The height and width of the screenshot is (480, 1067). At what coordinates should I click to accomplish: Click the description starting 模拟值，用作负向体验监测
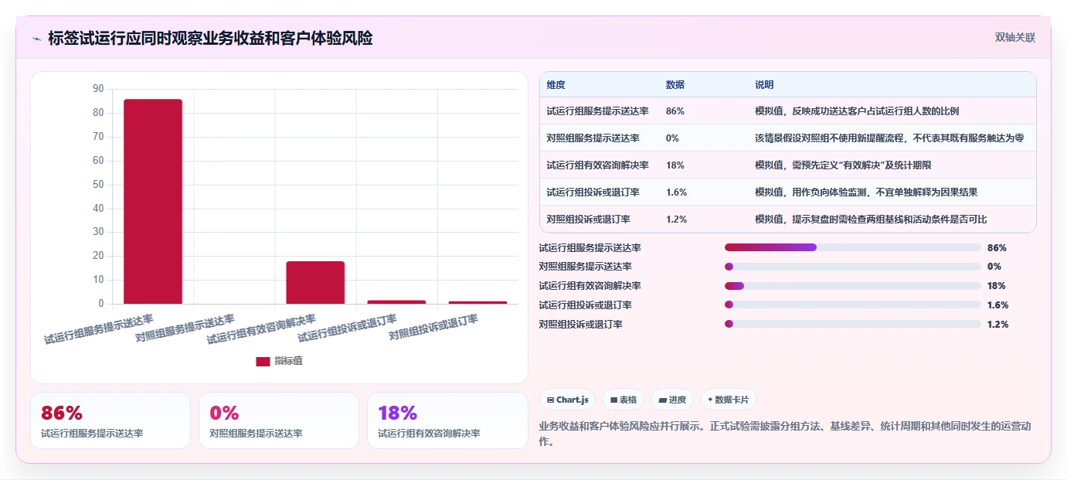tap(866, 192)
